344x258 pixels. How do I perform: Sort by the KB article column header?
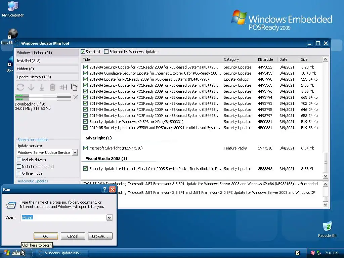tap(267, 59)
